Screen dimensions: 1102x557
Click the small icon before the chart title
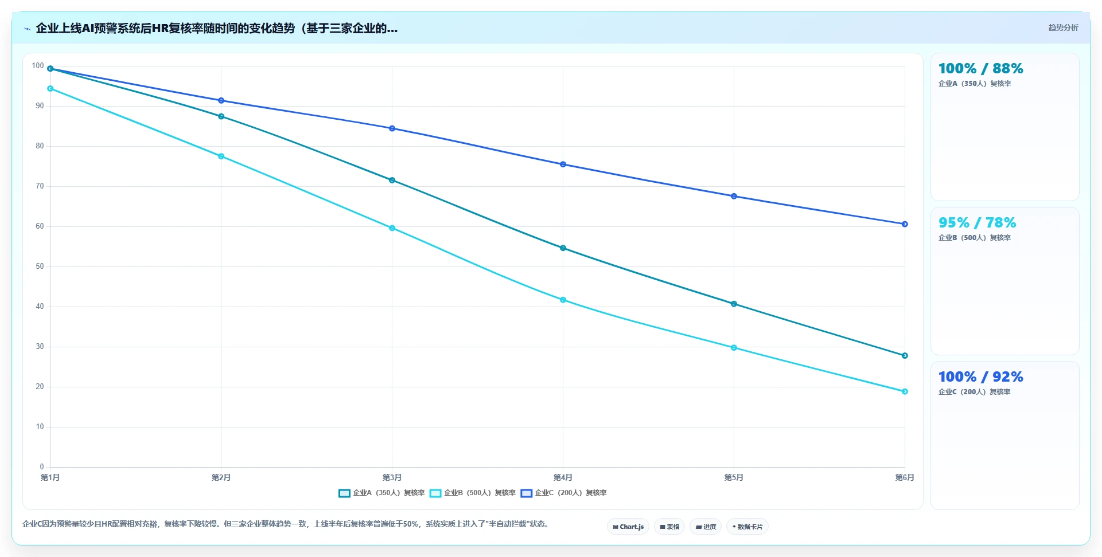[27, 29]
